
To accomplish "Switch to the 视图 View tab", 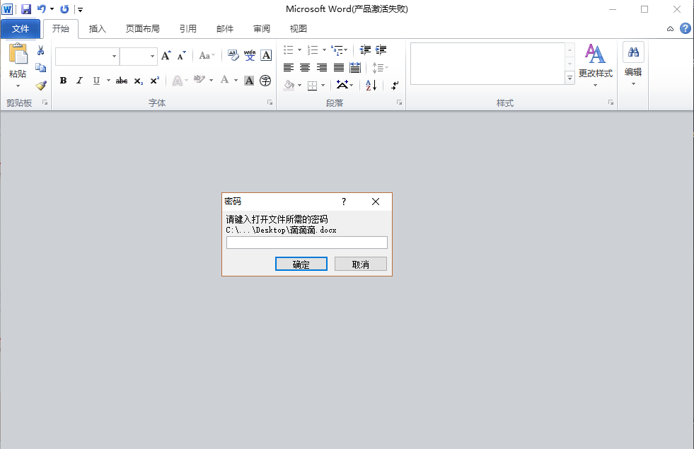I will (299, 29).
